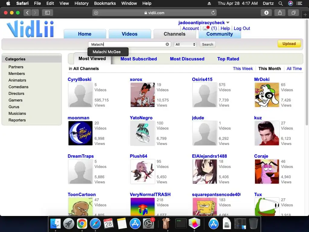Screen dimensions: 309x232
Task: Switch to the Videos tab
Action: pos(130,34)
